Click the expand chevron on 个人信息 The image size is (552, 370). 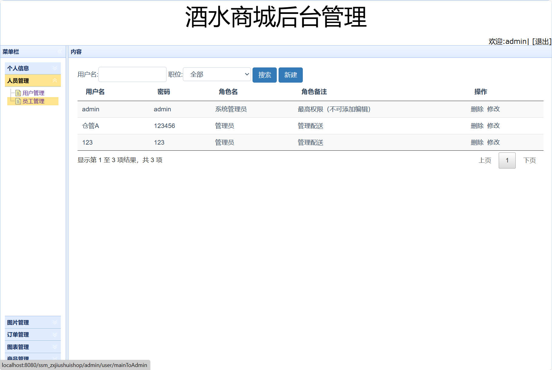click(55, 68)
